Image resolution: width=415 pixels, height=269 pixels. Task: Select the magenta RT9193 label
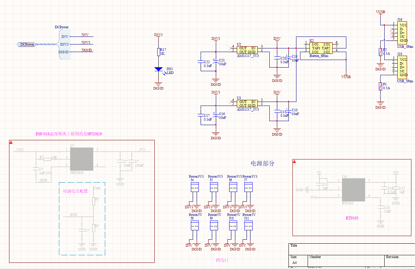coord(352,218)
